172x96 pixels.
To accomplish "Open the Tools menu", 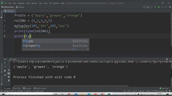I will [45, 3].
